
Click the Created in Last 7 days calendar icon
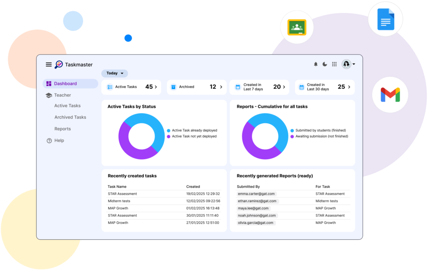(237, 87)
